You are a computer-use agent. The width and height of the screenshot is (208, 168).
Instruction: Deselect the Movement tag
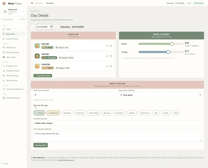pyautogui.click(x=53, y=113)
